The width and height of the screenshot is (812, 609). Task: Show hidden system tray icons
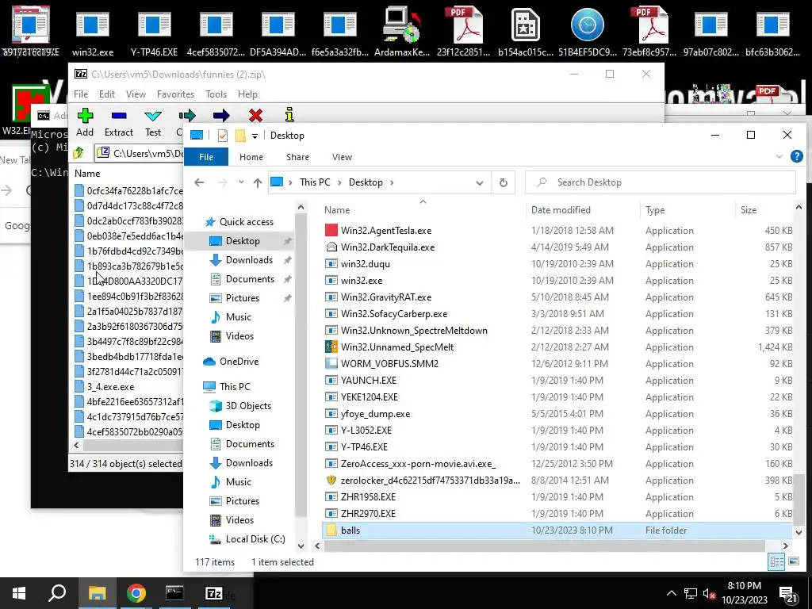pyautogui.click(x=671, y=593)
